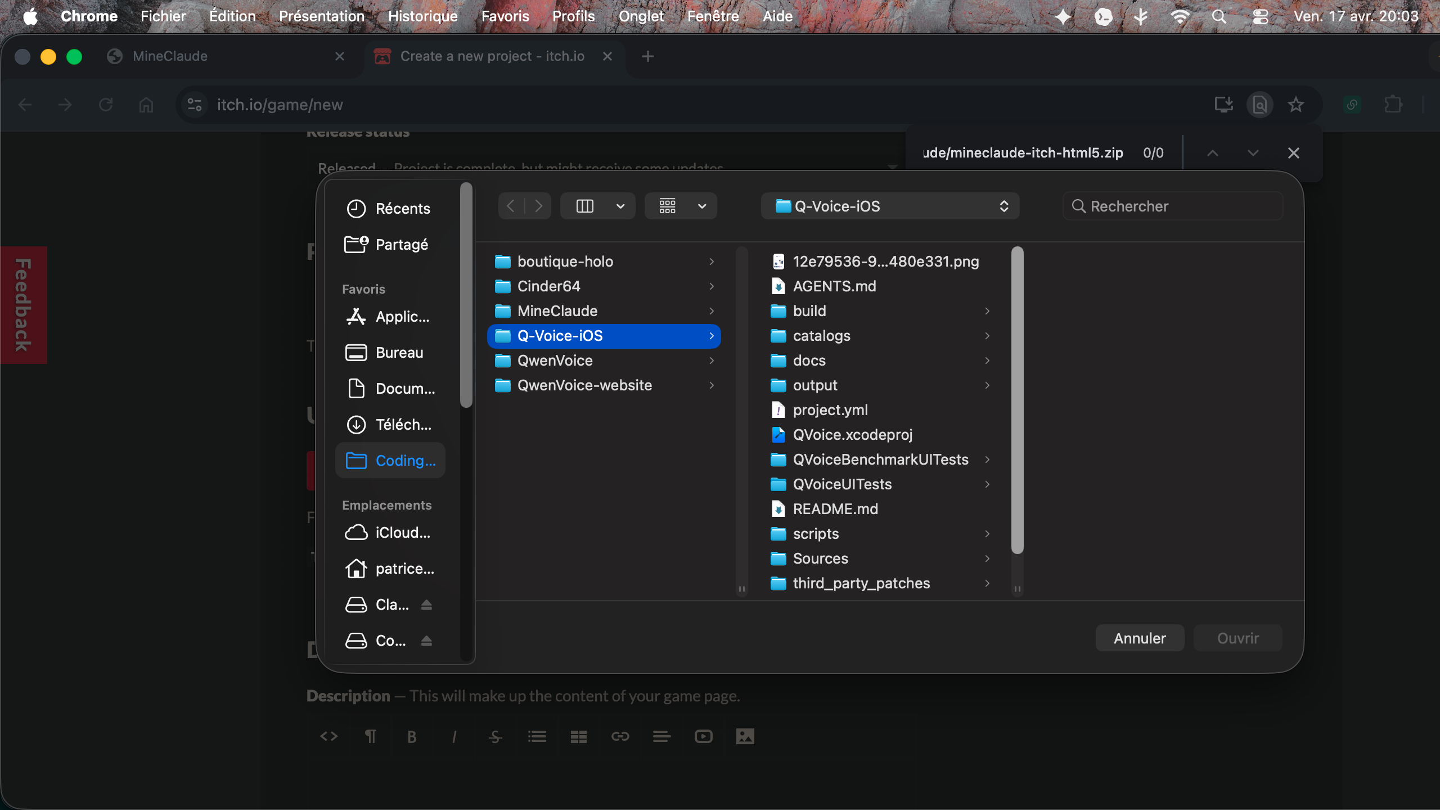
Task: Open the Chrome extensions puzzle icon
Action: point(1393,105)
